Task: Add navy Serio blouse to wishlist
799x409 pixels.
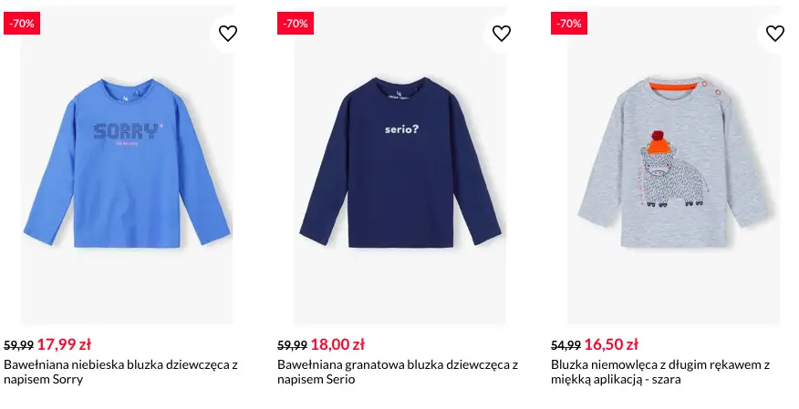Action: pyautogui.click(x=502, y=34)
